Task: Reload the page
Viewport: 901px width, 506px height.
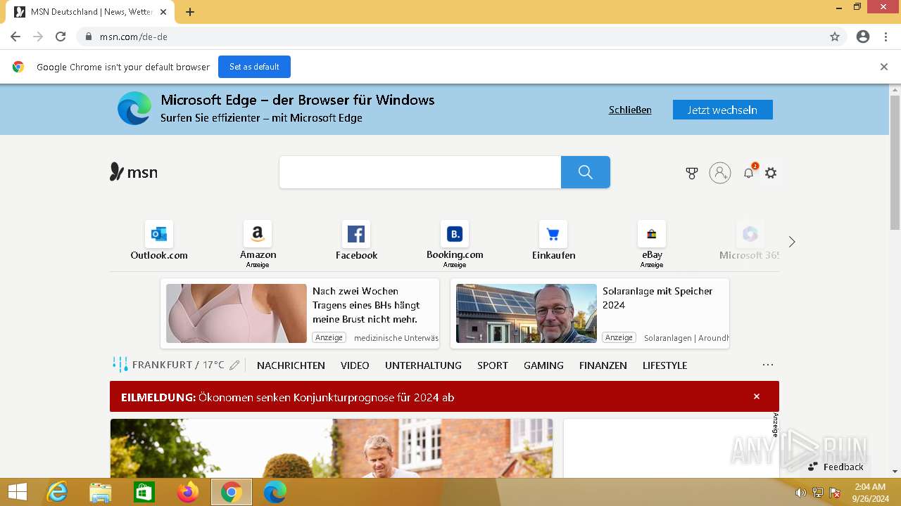Action: tap(61, 37)
